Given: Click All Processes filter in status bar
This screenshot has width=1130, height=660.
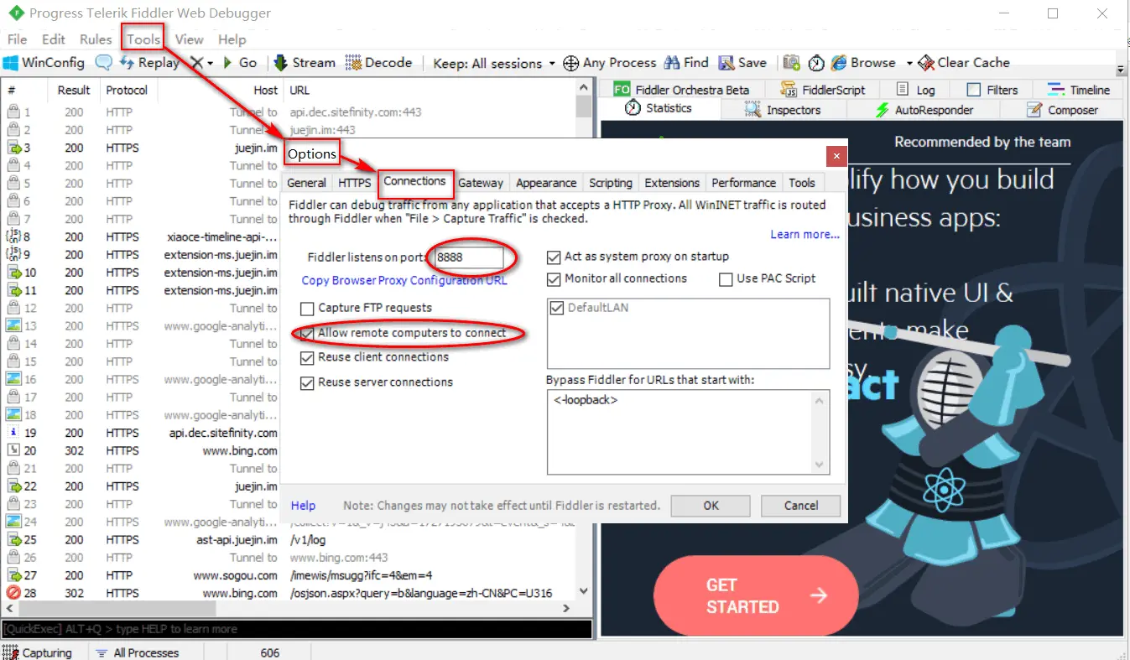Looking at the screenshot, I should [137, 652].
